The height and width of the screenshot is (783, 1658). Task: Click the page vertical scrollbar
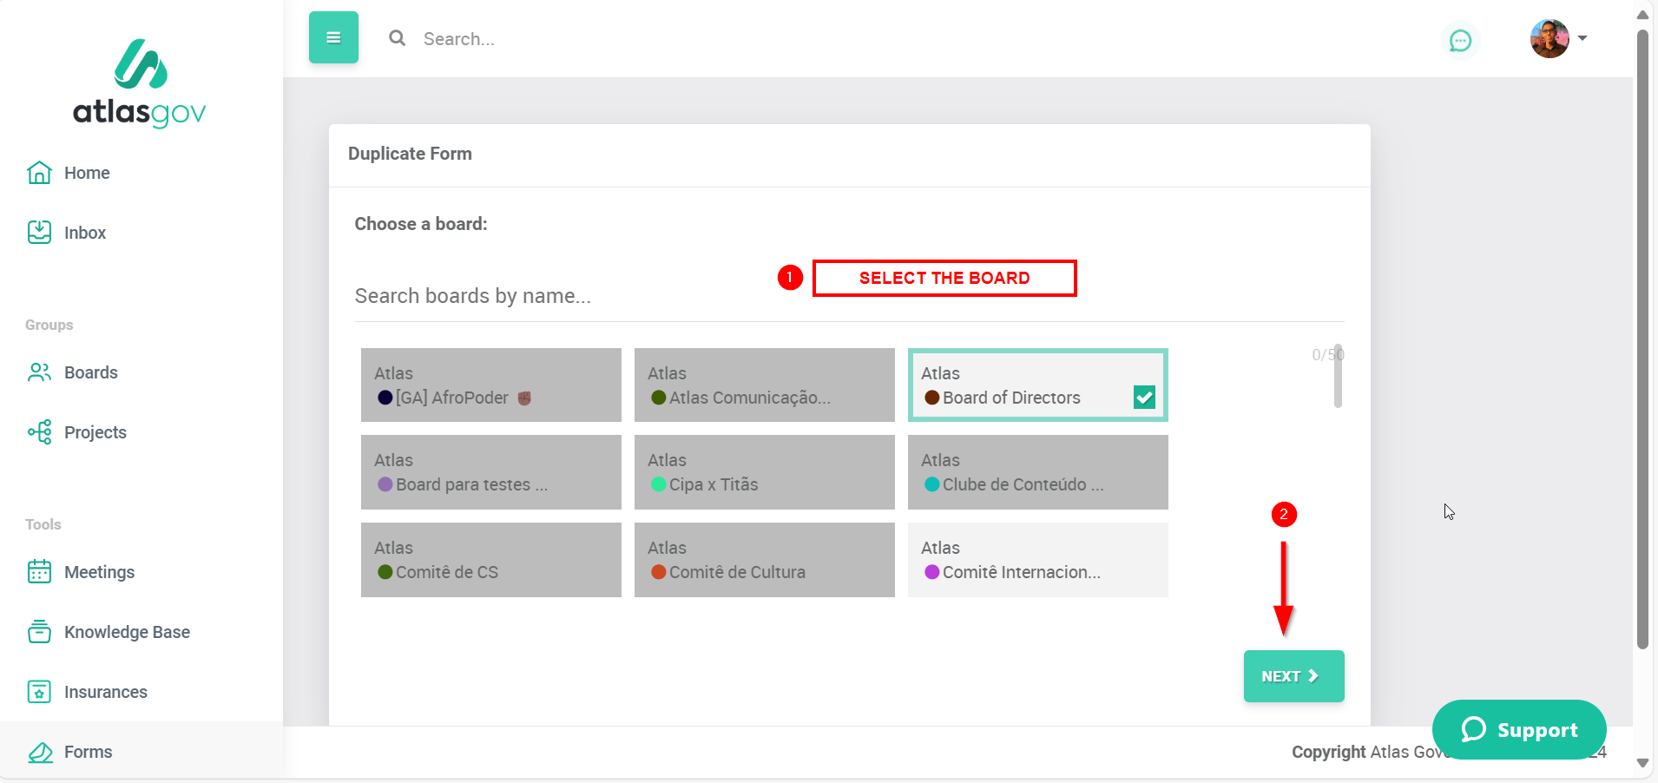(1642, 339)
